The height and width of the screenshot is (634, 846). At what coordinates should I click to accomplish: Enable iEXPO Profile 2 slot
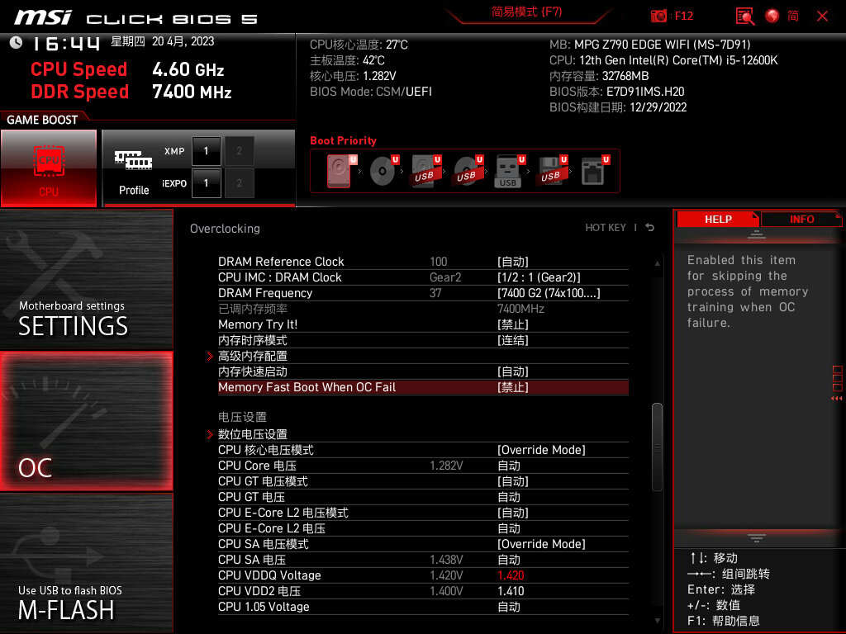point(239,182)
